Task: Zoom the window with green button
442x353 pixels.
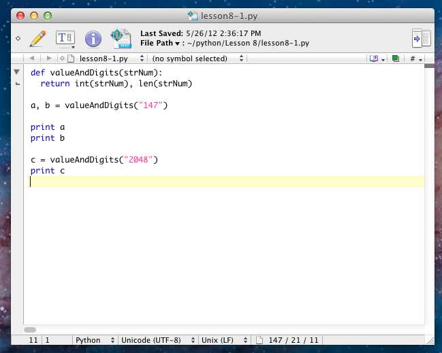Action: click(x=48, y=16)
